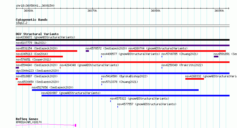The width and height of the screenshot is (237, 128).
Task: Click the nsv6531154 (Sedlazeck2020) red bar
Action: click(46, 51)
